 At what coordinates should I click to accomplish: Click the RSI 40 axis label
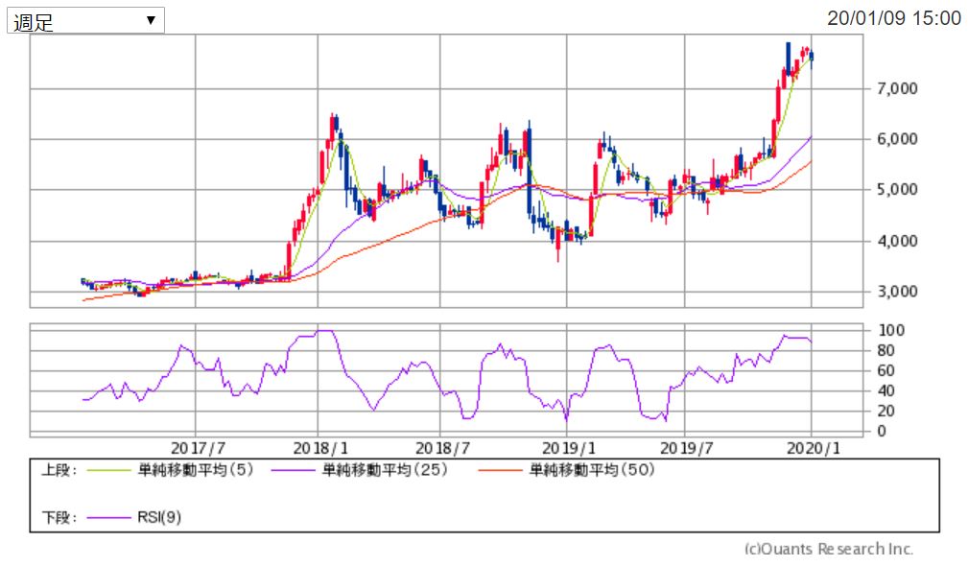point(885,390)
